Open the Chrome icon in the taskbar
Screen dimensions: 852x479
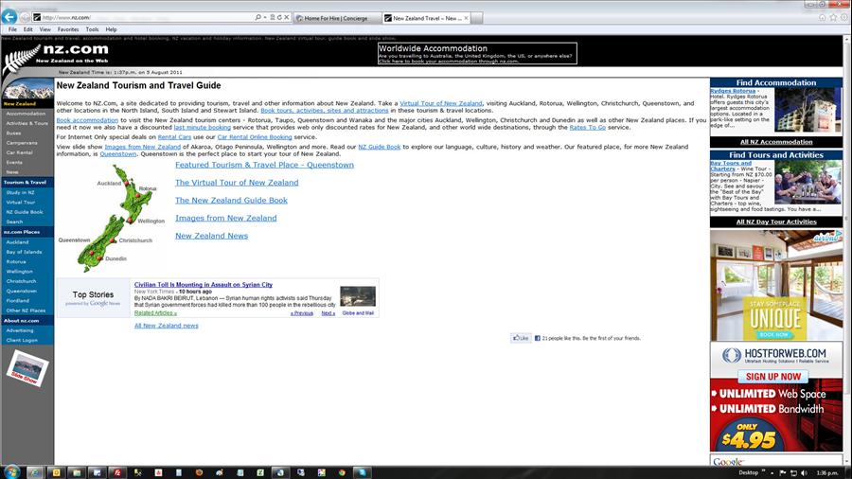[342, 472]
